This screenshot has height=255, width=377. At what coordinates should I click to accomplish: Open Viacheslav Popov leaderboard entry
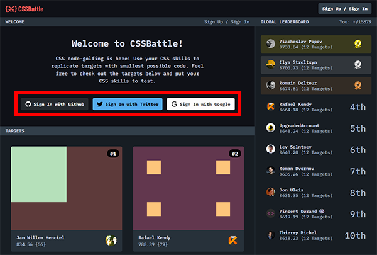316,44
